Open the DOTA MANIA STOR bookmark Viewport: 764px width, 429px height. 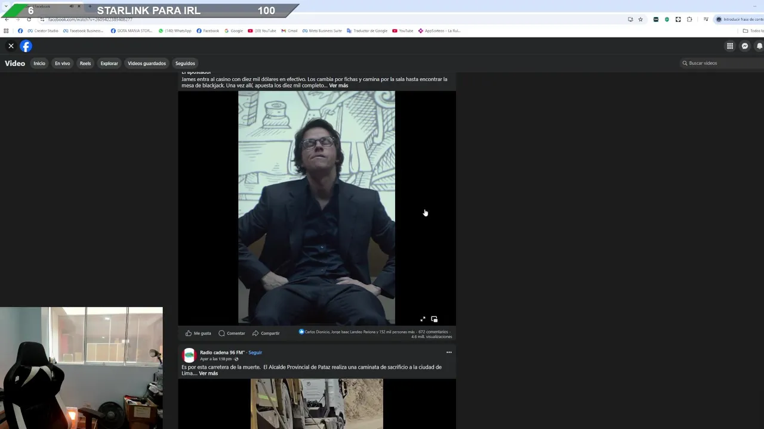pyautogui.click(x=132, y=31)
